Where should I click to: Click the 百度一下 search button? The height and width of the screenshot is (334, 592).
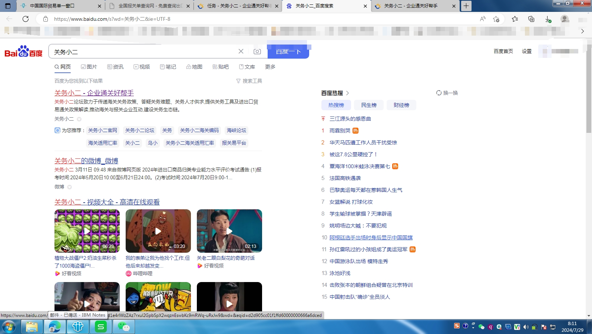click(x=288, y=51)
